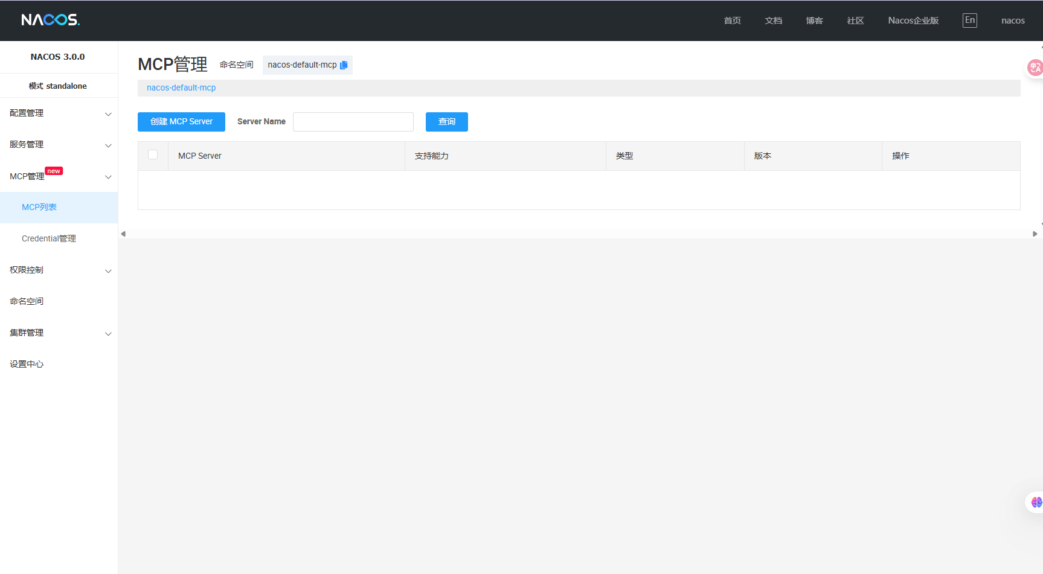Open 社区 in the top navigation
Image resolution: width=1043 pixels, height=574 pixels.
[855, 21]
